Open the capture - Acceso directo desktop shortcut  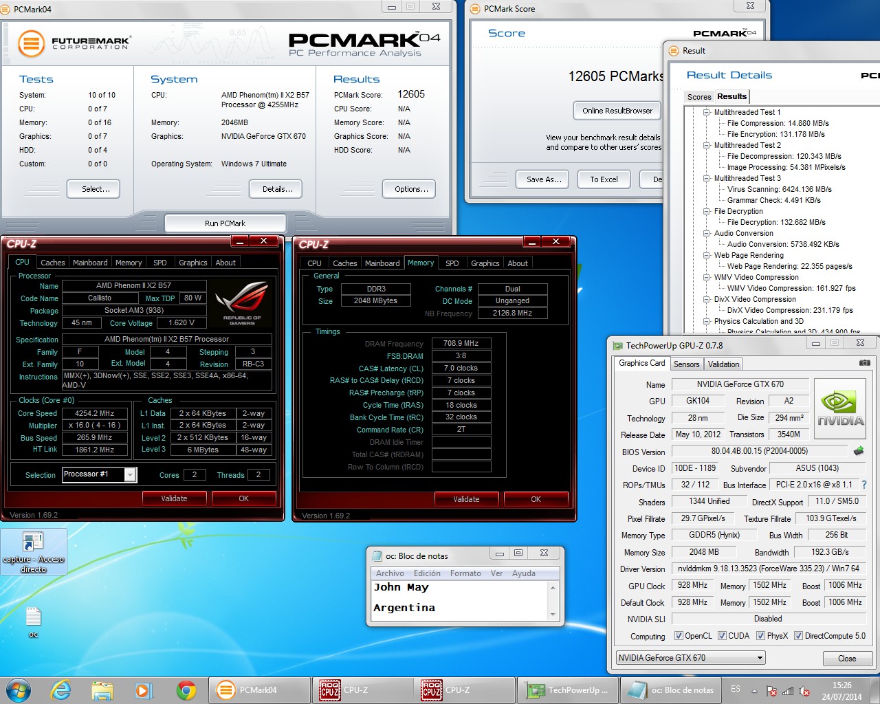33,552
